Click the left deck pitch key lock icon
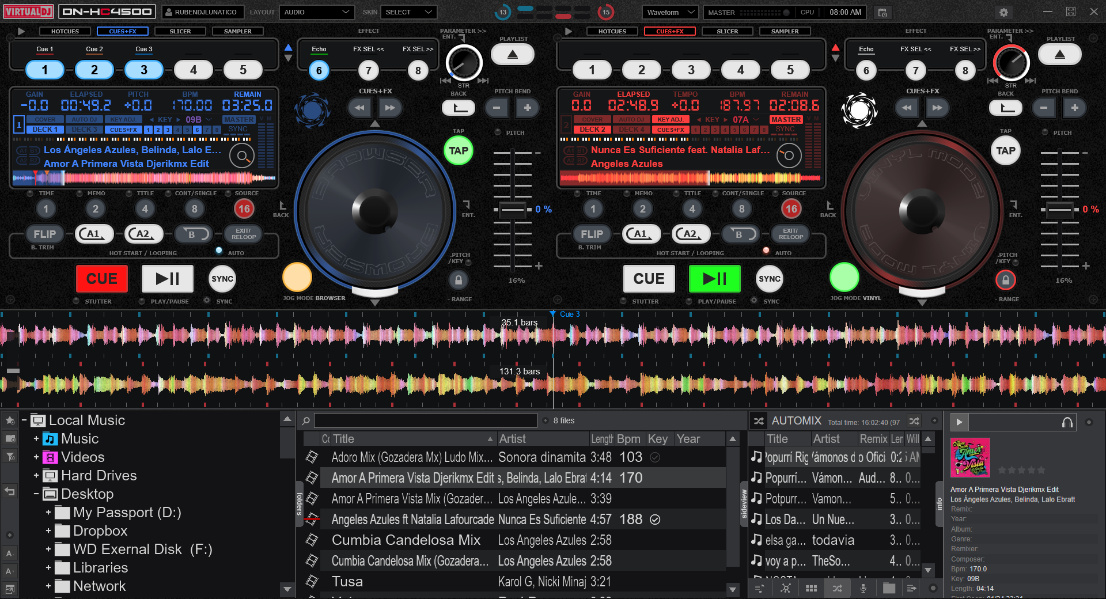1106x599 pixels. tap(459, 280)
